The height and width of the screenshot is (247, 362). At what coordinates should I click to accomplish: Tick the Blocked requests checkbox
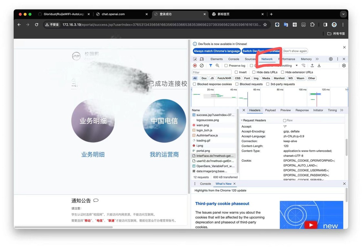(237, 84)
